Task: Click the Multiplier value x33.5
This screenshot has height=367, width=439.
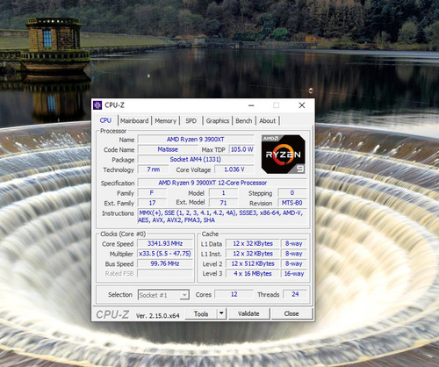Action: 165,254
